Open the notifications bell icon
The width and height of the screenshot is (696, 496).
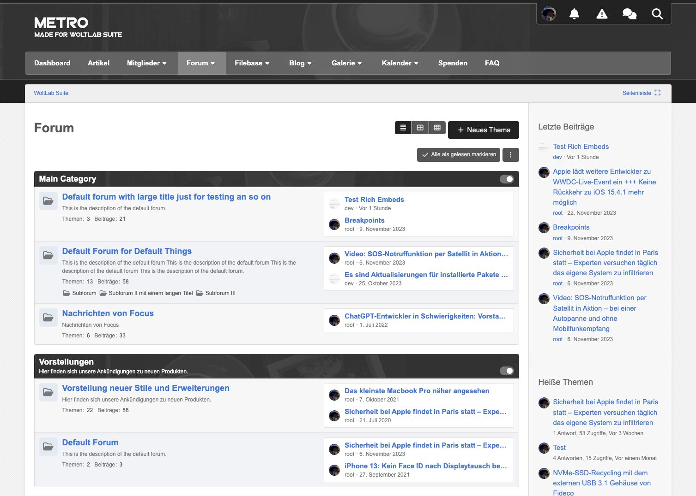574,14
